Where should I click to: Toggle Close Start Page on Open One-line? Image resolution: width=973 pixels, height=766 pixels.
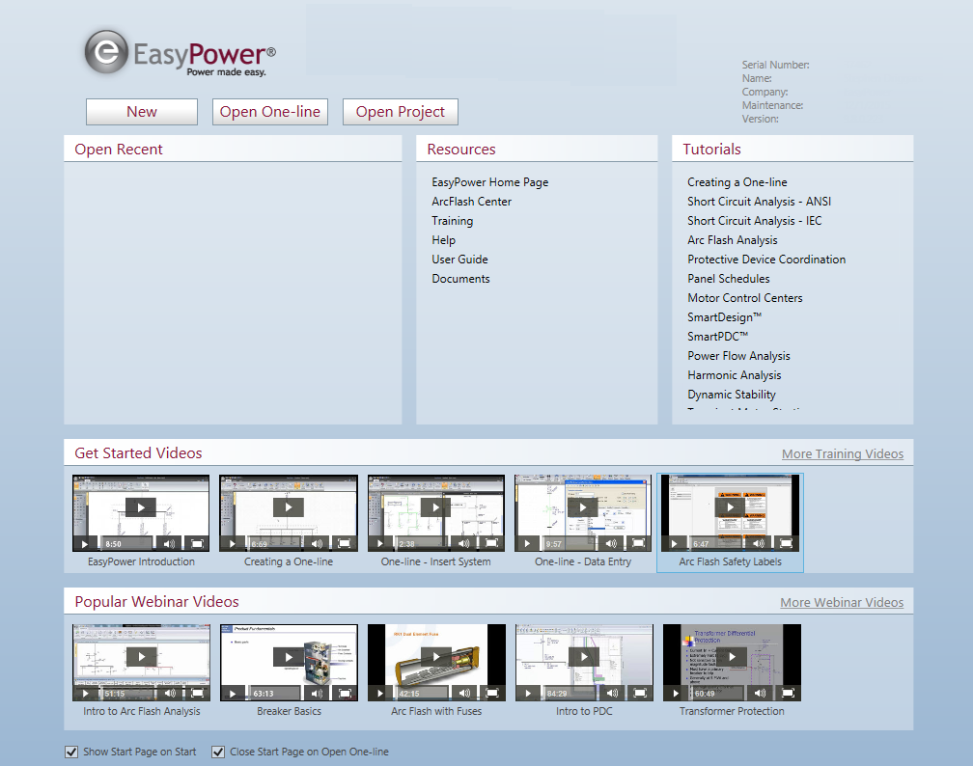pyautogui.click(x=218, y=752)
